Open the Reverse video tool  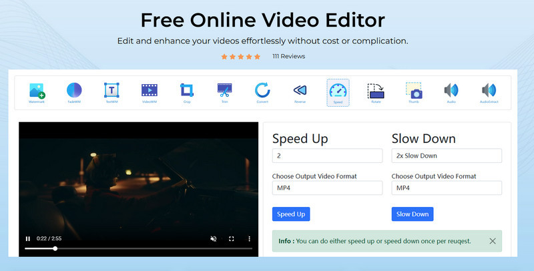pos(300,93)
